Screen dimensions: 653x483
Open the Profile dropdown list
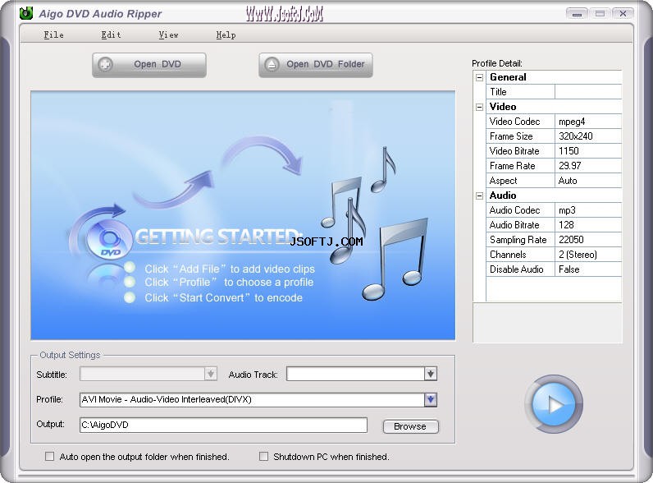click(431, 399)
